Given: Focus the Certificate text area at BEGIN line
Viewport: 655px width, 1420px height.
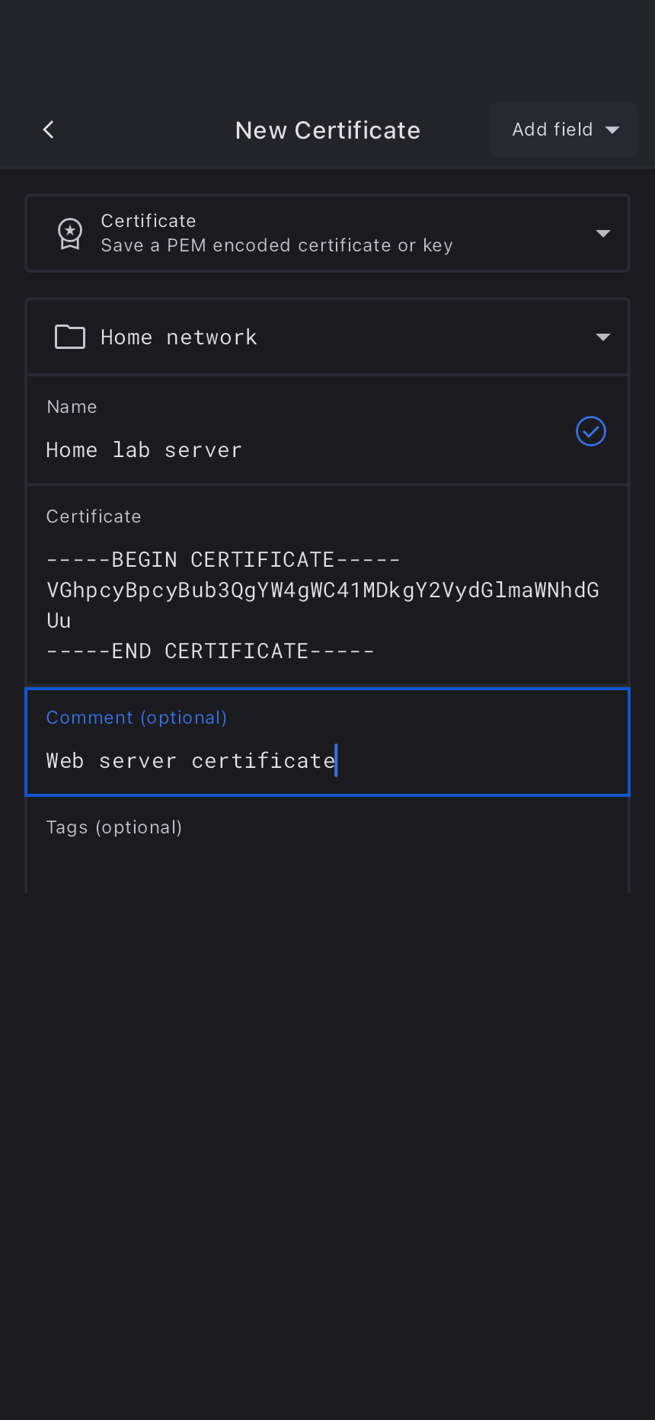Looking at the screenshot, I should click(223, 560).
